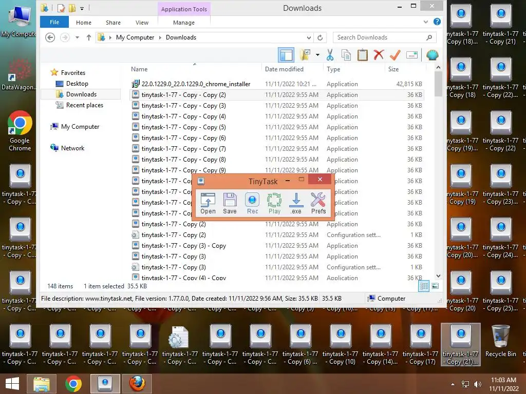Click the Rename toolbar icon

tap(411, 55)
